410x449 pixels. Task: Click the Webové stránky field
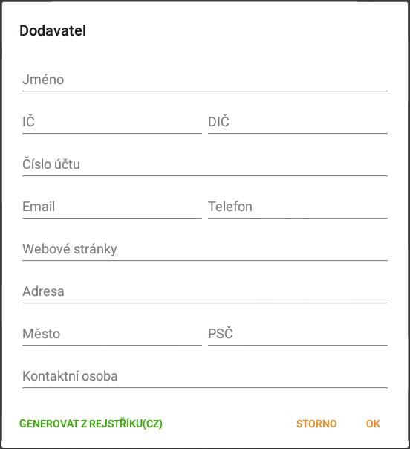205,250
